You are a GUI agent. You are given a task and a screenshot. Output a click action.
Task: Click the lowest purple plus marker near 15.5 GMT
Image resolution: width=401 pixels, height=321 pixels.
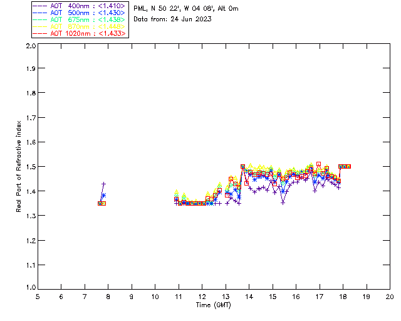click(x=283, y=203)
